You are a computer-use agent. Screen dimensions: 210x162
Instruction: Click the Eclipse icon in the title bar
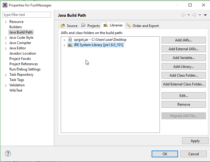[x=5, y=5]
